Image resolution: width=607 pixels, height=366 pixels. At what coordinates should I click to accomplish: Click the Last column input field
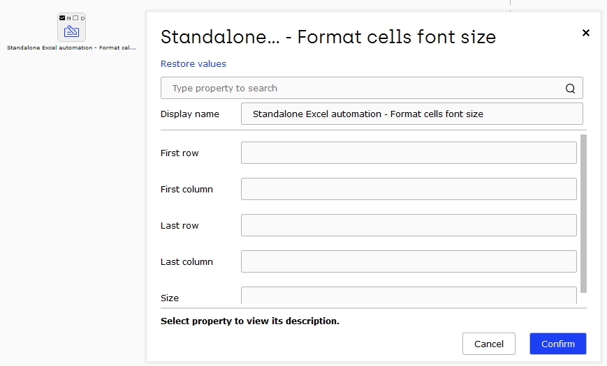[409, 261]
